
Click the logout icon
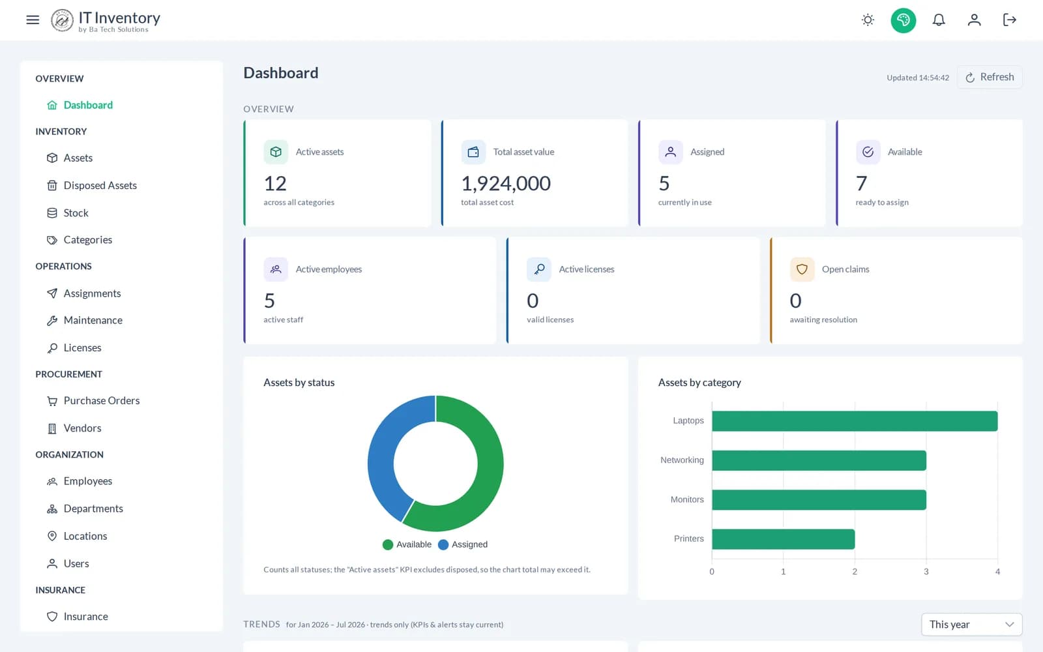pyautogui.click(x=1009, y=20)
